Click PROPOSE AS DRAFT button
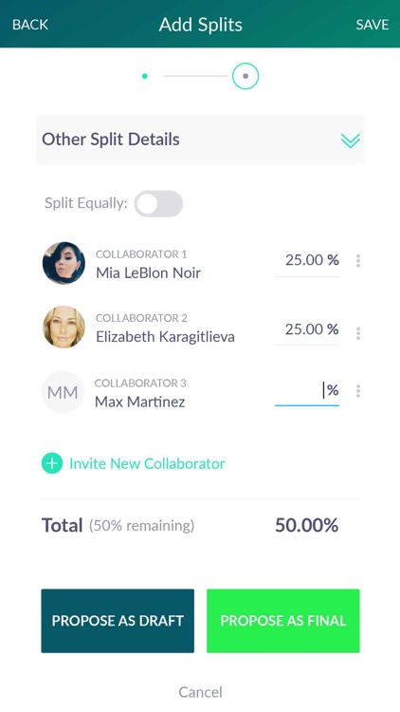Image resolution: width=400 pixels, height=712 pixels. pos(118,621)
